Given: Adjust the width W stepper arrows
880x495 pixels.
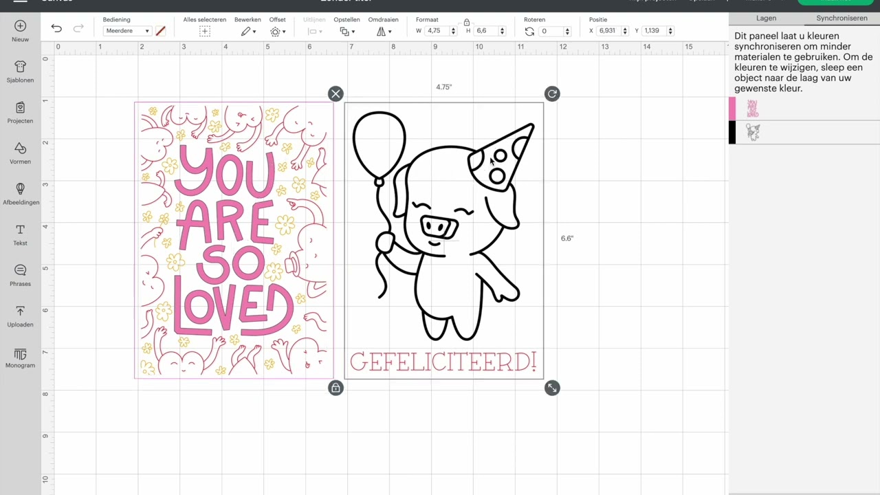Looking at the screenshot, I should [x=453, y=31].
